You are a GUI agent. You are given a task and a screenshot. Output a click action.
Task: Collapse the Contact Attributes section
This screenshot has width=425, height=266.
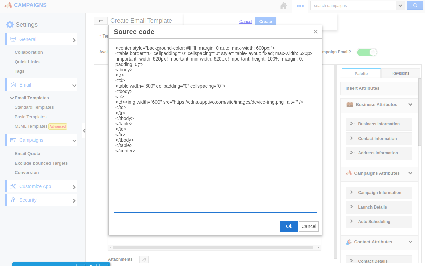411,242
